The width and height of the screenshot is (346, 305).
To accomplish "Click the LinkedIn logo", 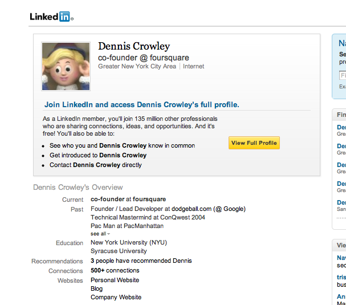I will pos(51,17).
